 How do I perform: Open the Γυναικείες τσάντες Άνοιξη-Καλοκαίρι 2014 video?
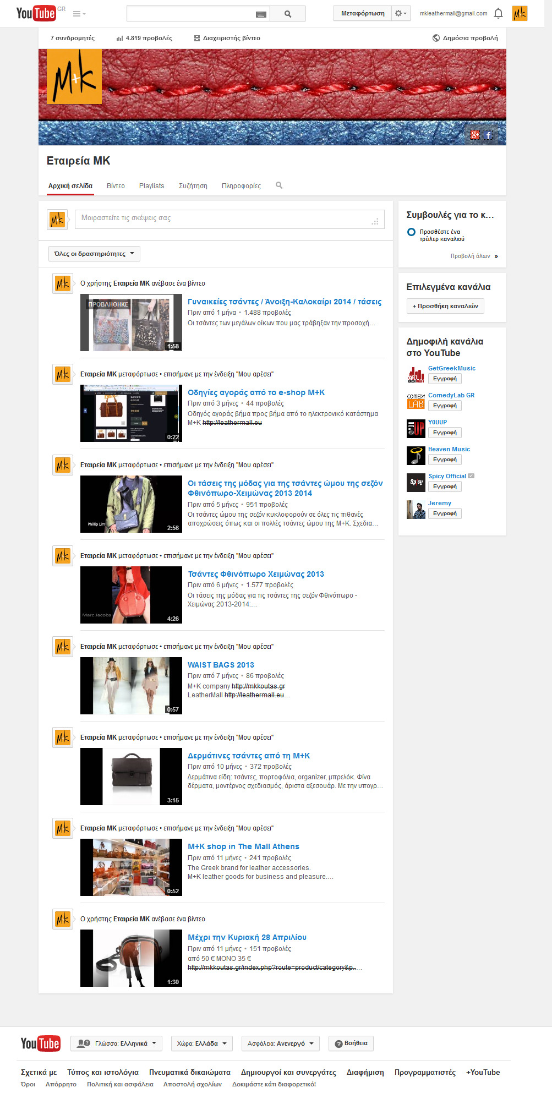click(285, 302)
